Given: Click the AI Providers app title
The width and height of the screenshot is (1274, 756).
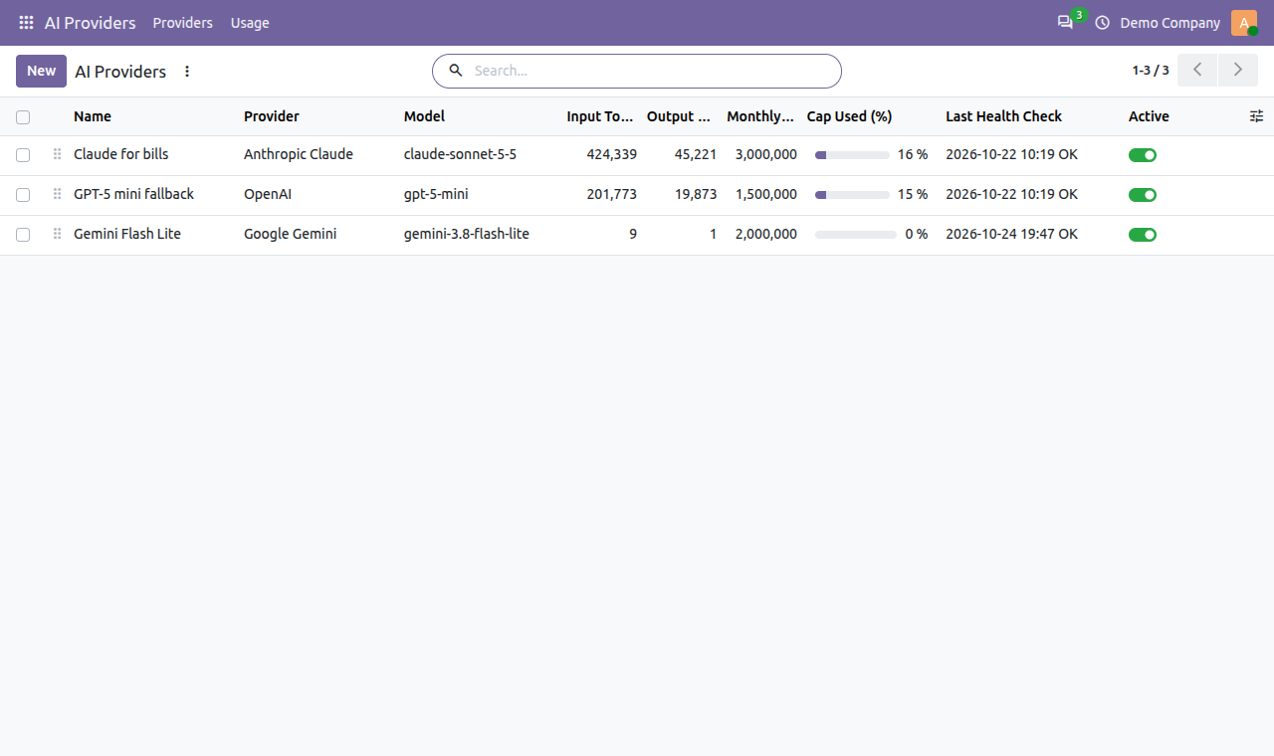Looking at the screenshot, I should tap(90, 23).
